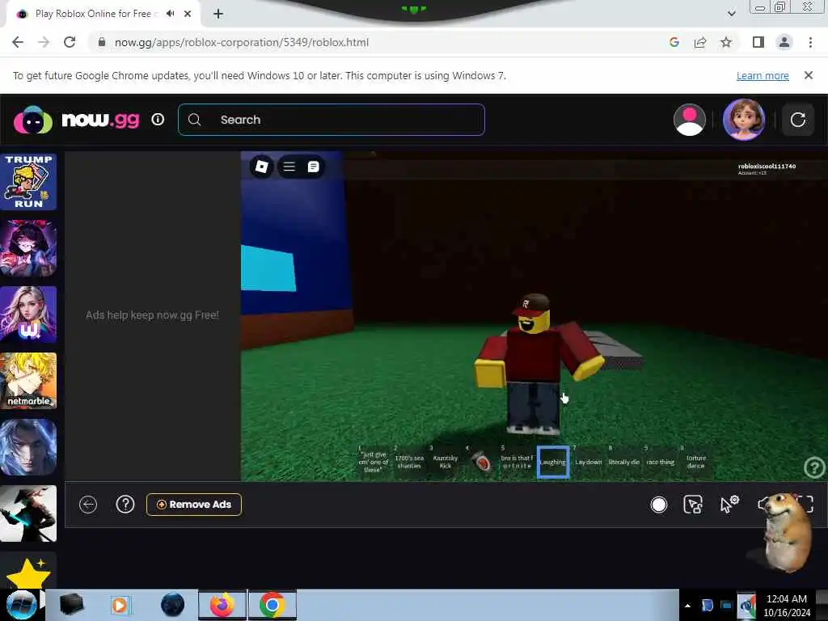Select the "literally die" hotbar slot
This screenshot has height=621, width=828.
pyautogui.click(x=624, y=462)
